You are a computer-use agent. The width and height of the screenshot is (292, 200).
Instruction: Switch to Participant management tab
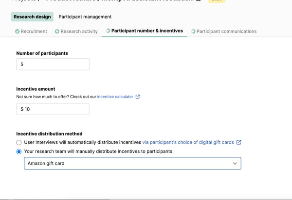pyautogui.click(x=85, y=17)
